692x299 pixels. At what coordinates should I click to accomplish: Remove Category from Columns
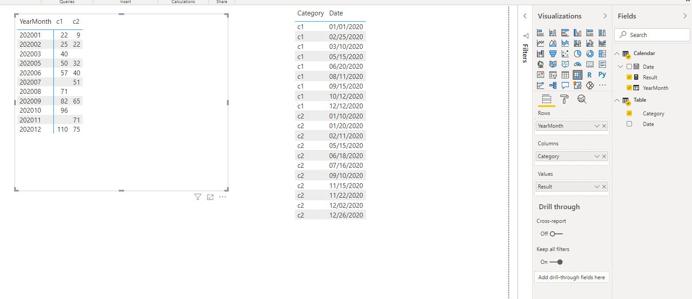(605, 156)
